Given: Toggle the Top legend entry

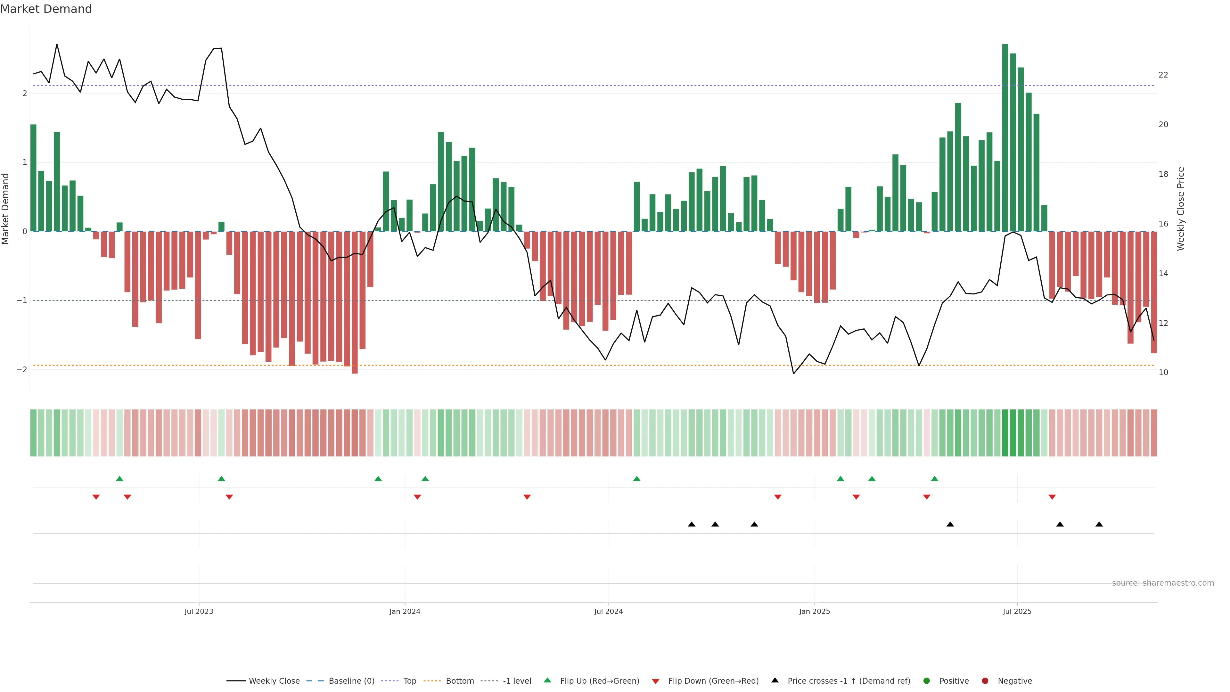Looking at the screenshot, I should pyautogui.click(x=409, y=680).
